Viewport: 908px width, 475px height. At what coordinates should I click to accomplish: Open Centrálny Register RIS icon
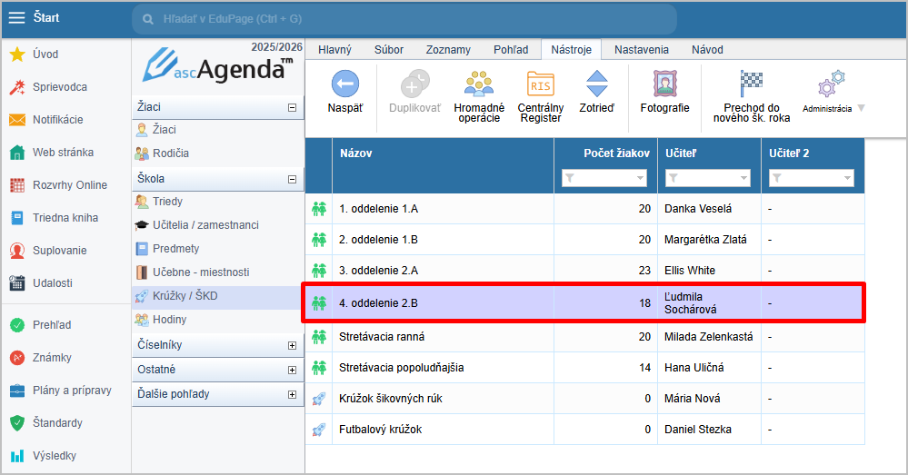coord(540,85)
